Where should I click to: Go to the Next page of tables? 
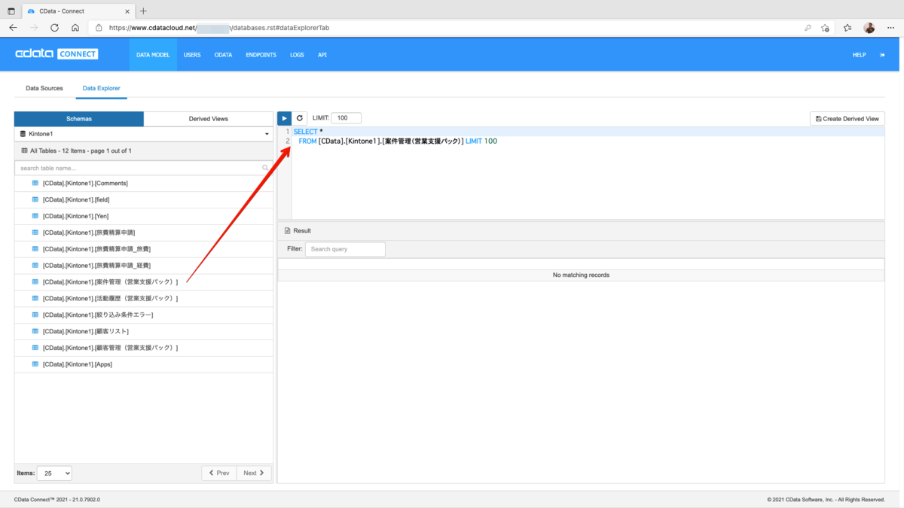coord(254,473)
